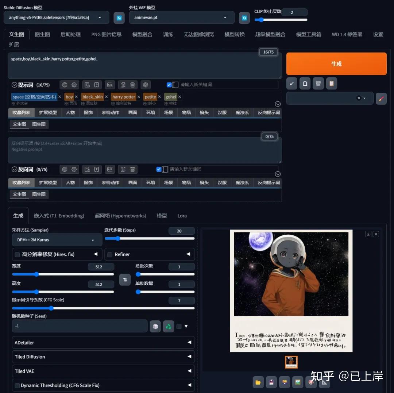Click the globe icon in the 反向词 toolbar
This screenshot has width=394, height=393.
click(x=65, y=169)
